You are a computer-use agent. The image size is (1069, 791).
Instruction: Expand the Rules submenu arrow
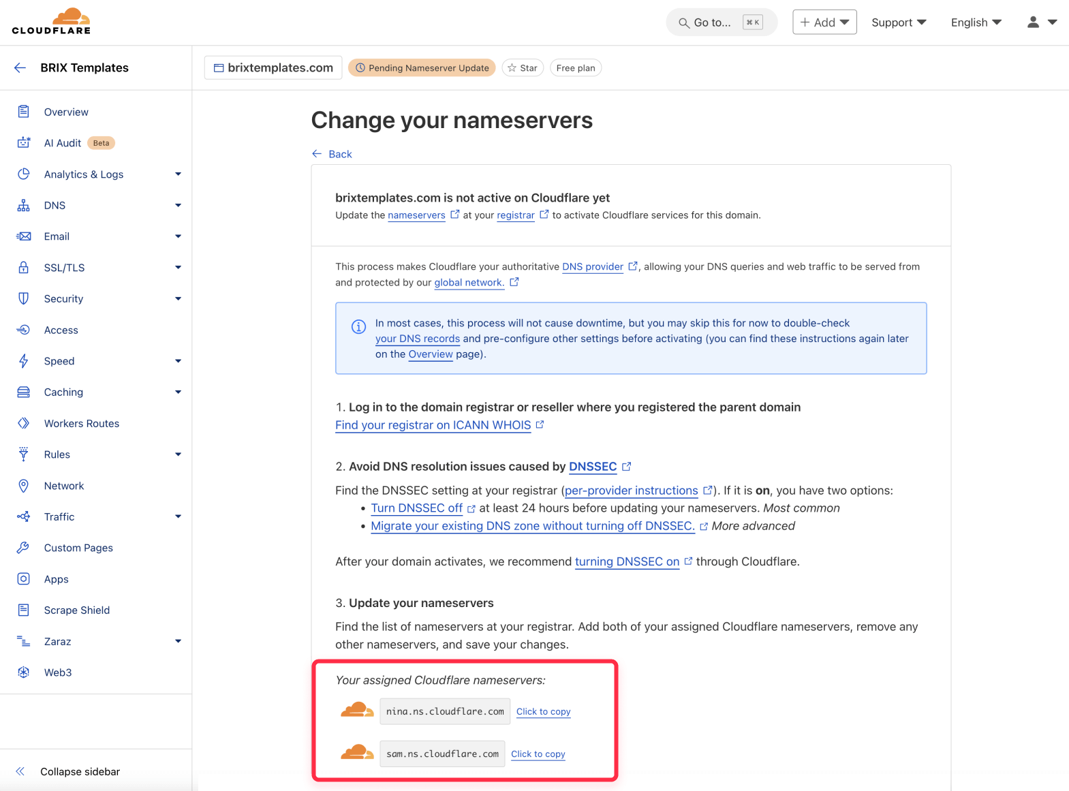click(178, 454)
